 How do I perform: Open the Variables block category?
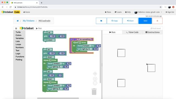coord(20,38)
